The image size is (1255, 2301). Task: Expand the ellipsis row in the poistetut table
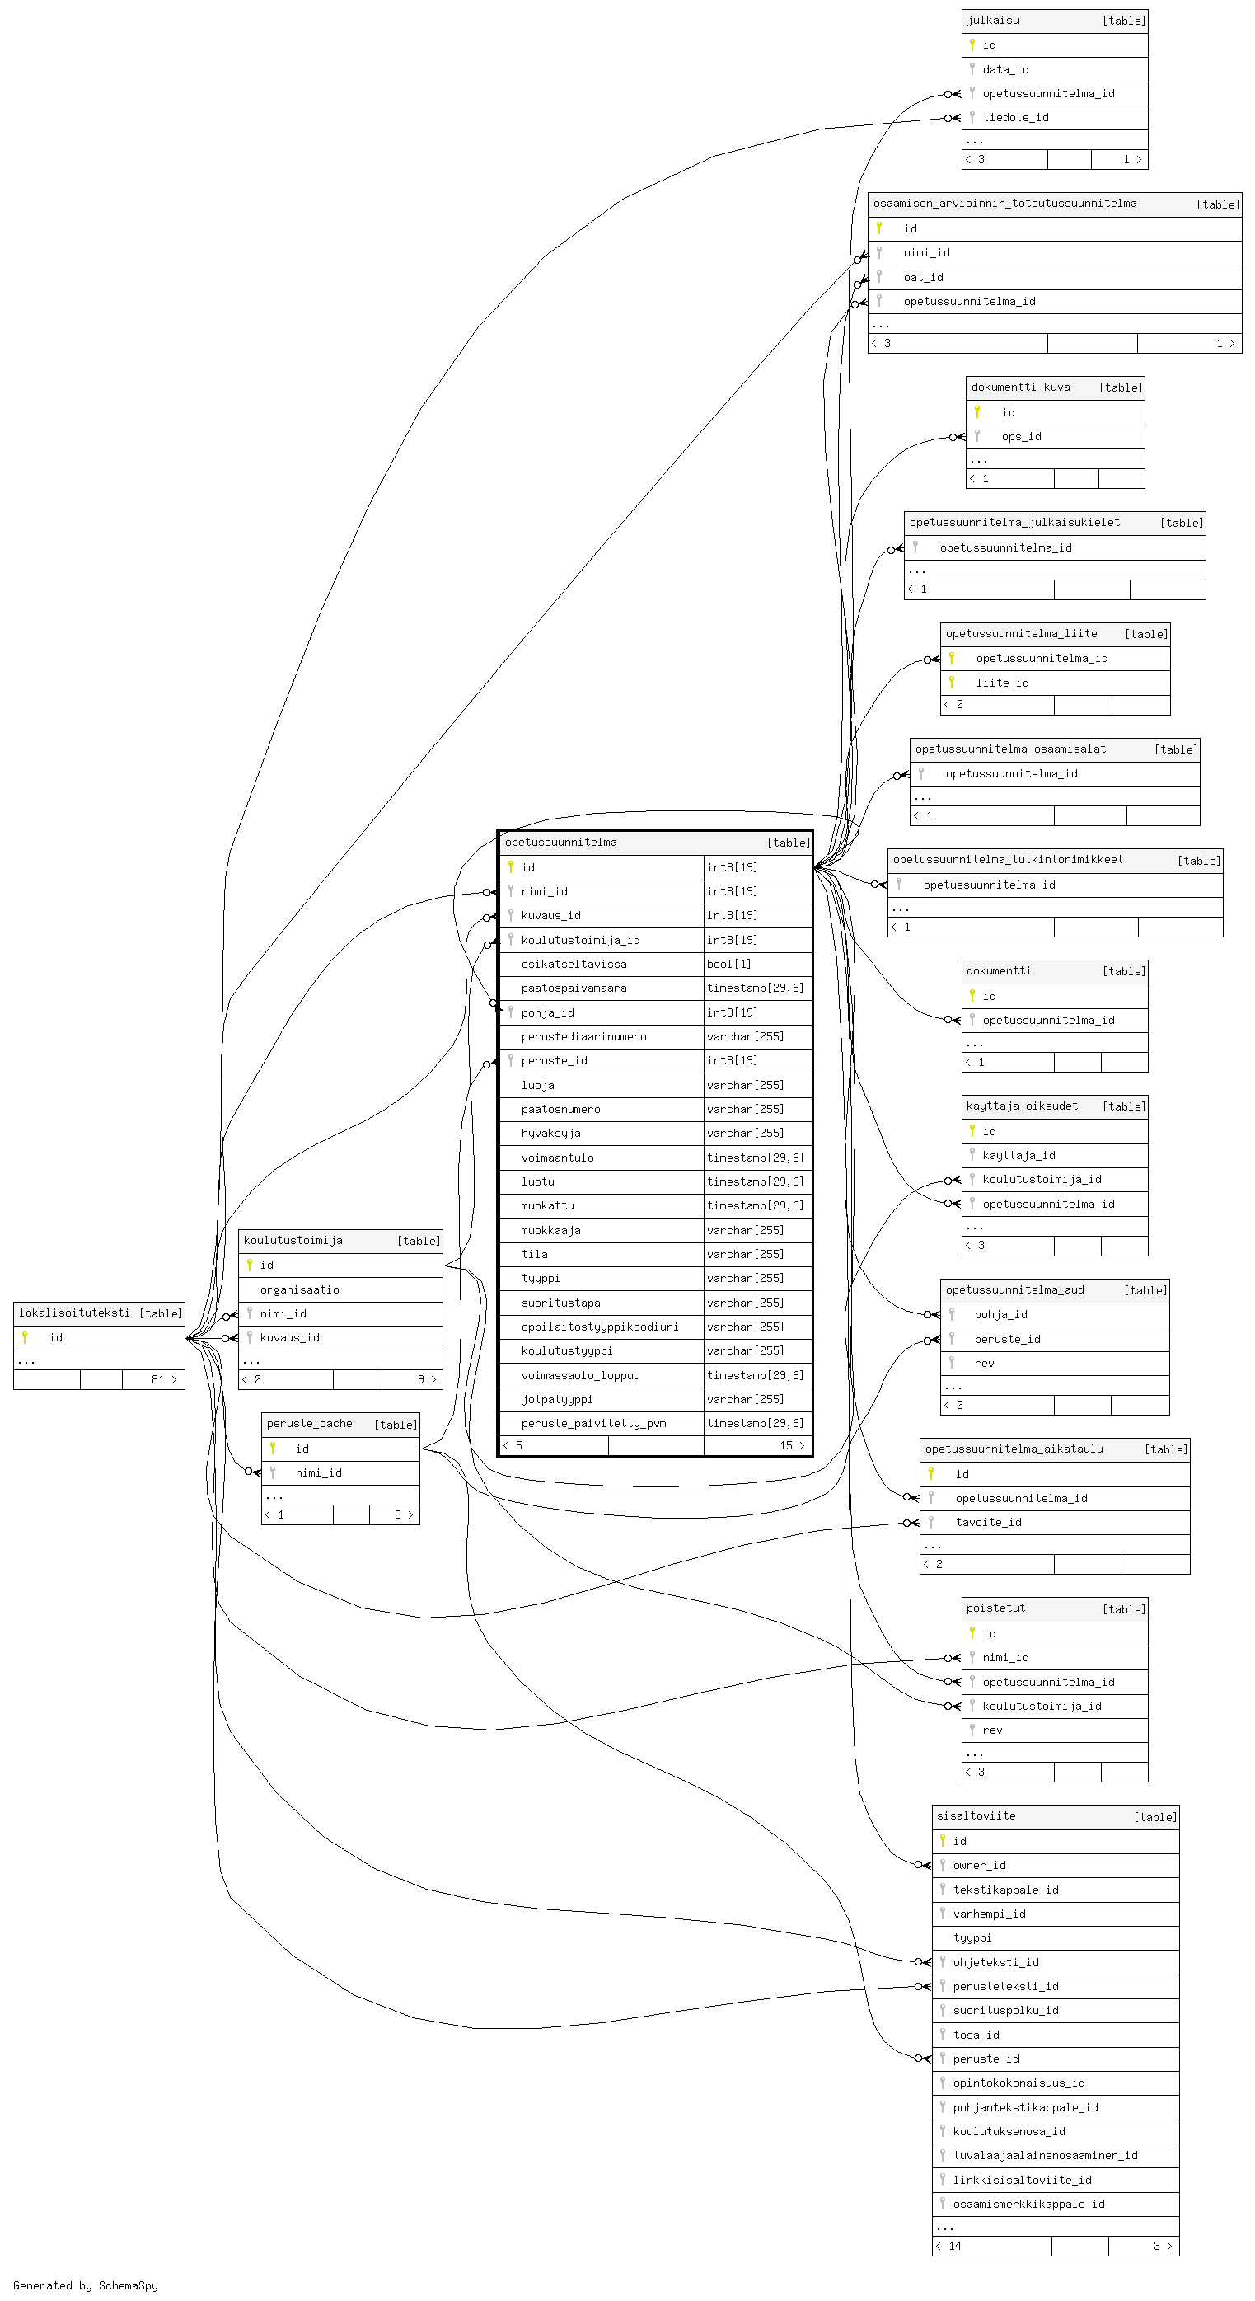[x=975, y=1753]
